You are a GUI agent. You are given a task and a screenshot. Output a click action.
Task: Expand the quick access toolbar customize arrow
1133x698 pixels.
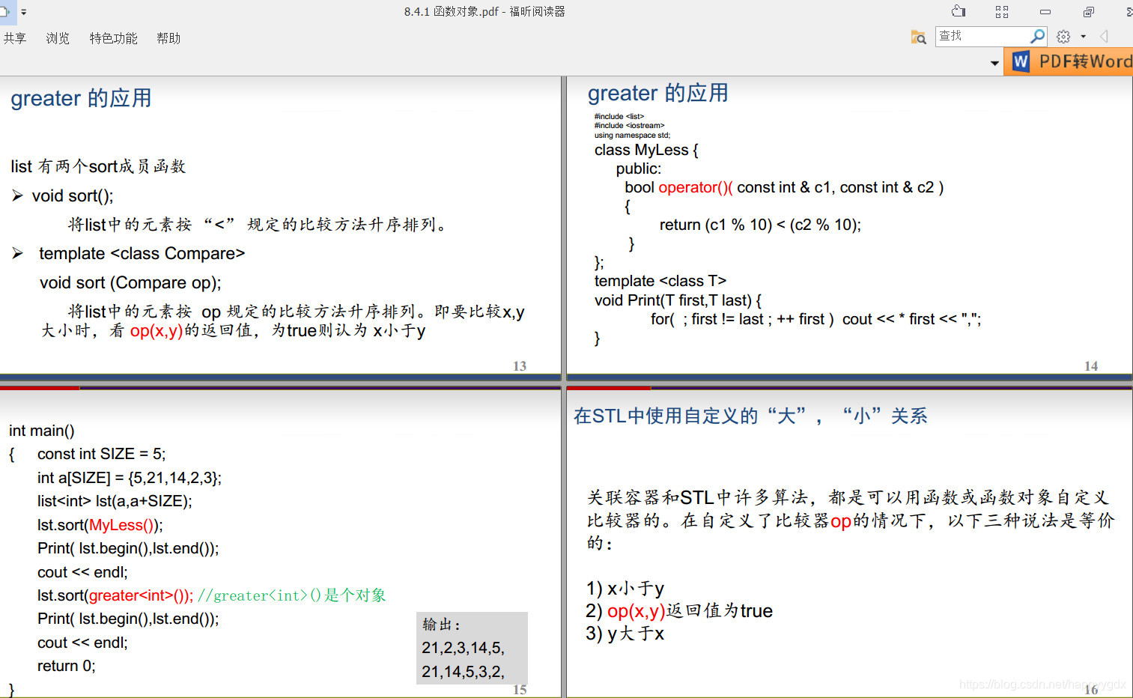point(24,12)
